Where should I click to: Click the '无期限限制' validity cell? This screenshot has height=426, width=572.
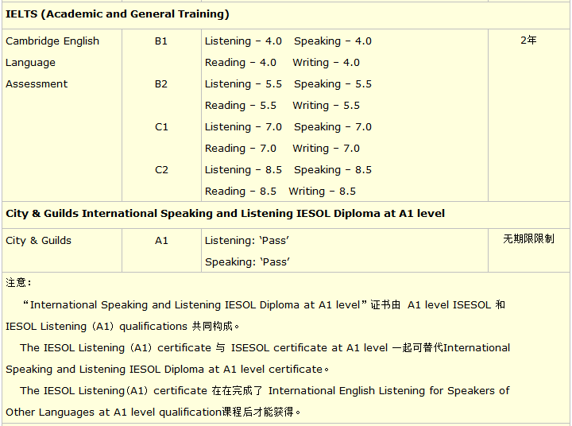pyautogui.click(x=528, y=238)
